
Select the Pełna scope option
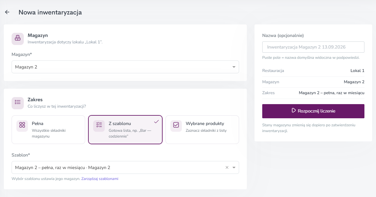[x=49, y=130]
